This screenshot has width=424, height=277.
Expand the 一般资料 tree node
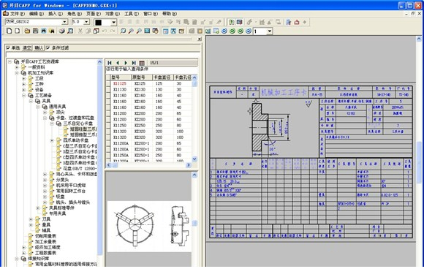click(x=17, y=67)
